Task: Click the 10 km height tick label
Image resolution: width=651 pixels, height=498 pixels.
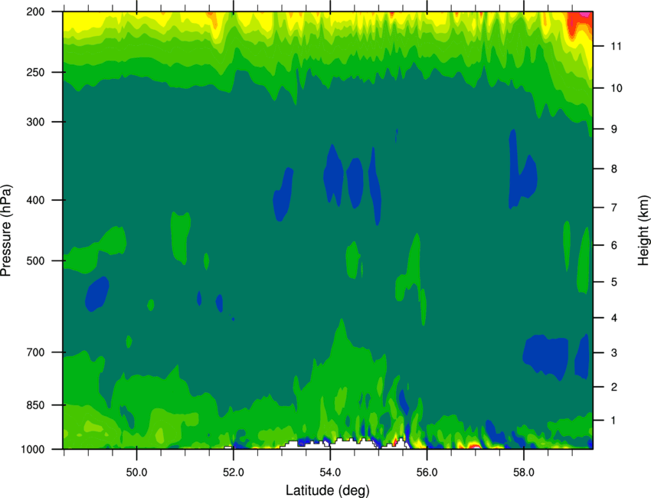Action: [x=616, y=88]
